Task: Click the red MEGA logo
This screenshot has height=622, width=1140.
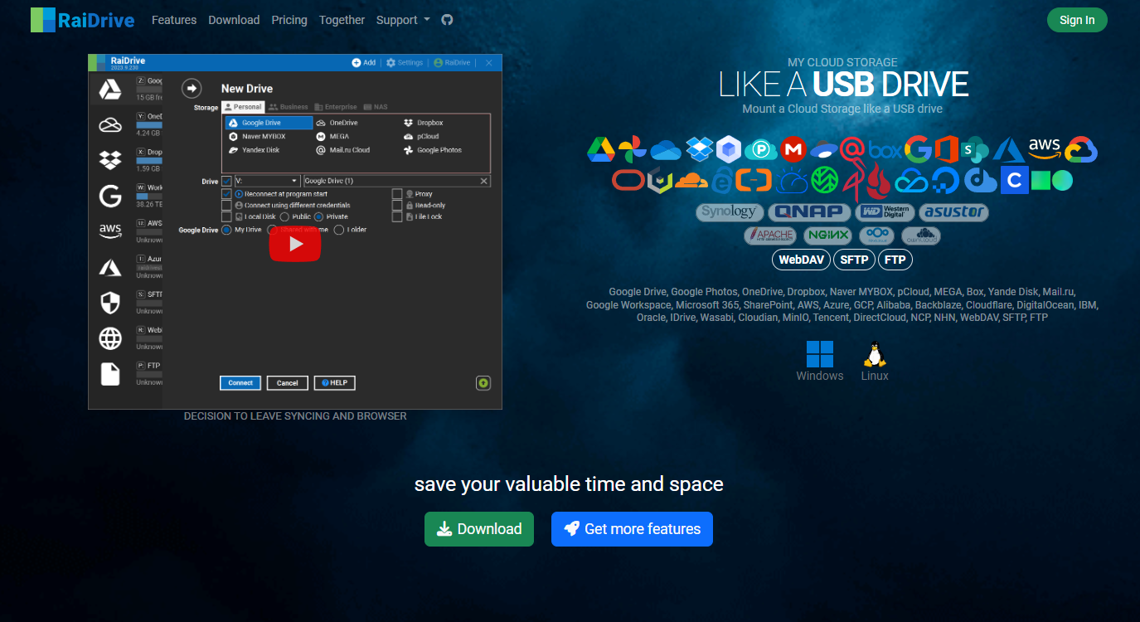Action: click(x=793, y=149)
